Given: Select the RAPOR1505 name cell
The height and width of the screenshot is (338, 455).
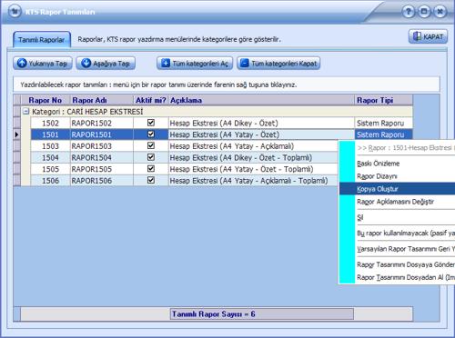Looking at the screenshot, I should point(102,169).
